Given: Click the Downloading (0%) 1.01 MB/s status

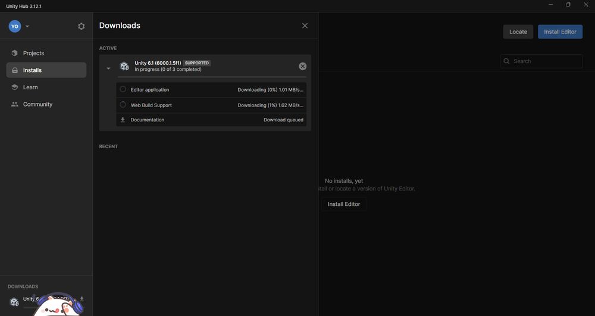Looking at the screenshot, I should click(271, 90).
